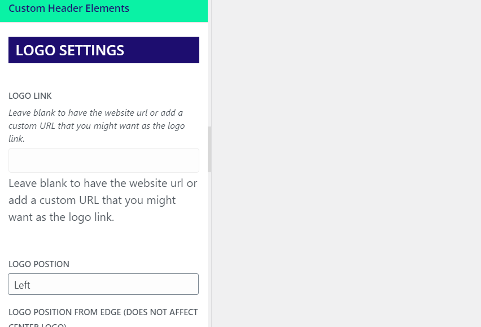Click the LOGO LINK field label

pos(30,96)
